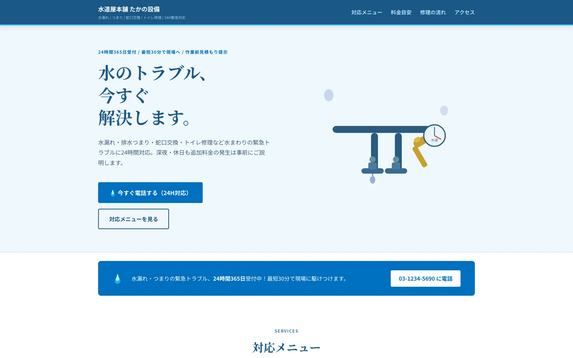Click the 対応メニュー section heading
This screenshot has width=573, height=358.
286,347
